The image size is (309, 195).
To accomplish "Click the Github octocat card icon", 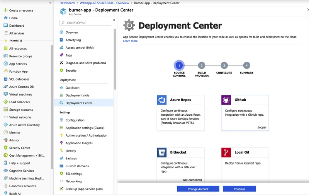I will click(226, 100).
